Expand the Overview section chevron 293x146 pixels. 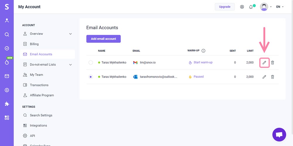(x=71, y=34)
